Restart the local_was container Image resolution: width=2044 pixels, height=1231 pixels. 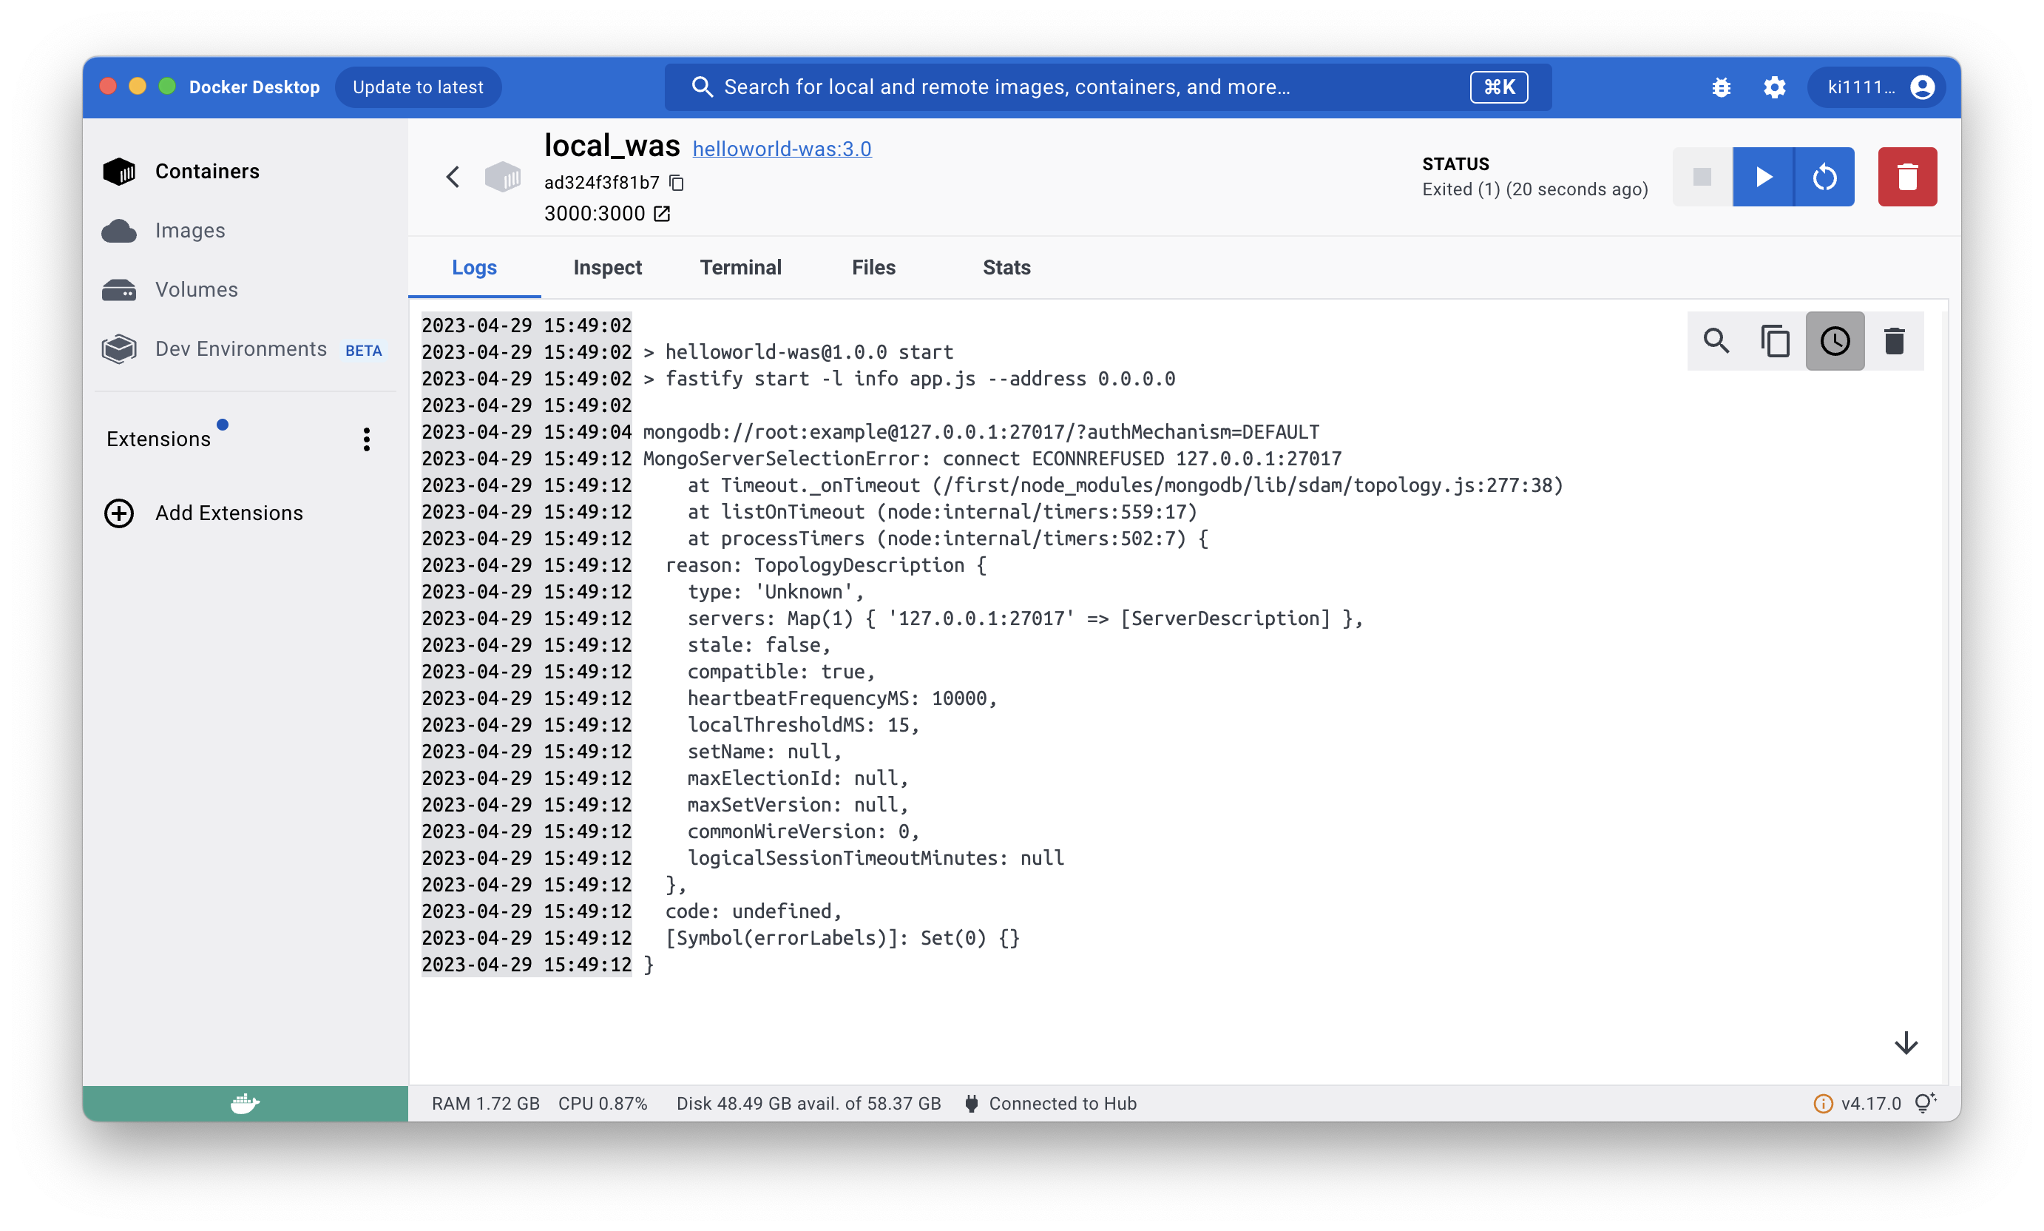coord(1824,177)
